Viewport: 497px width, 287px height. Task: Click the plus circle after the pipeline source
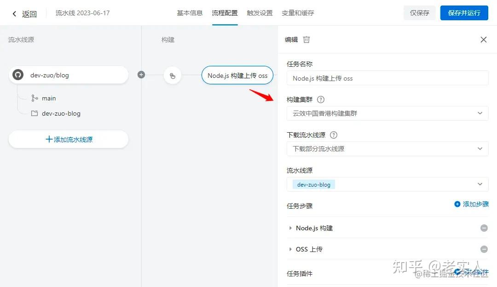pyautogui.click(x=141, y=75)
